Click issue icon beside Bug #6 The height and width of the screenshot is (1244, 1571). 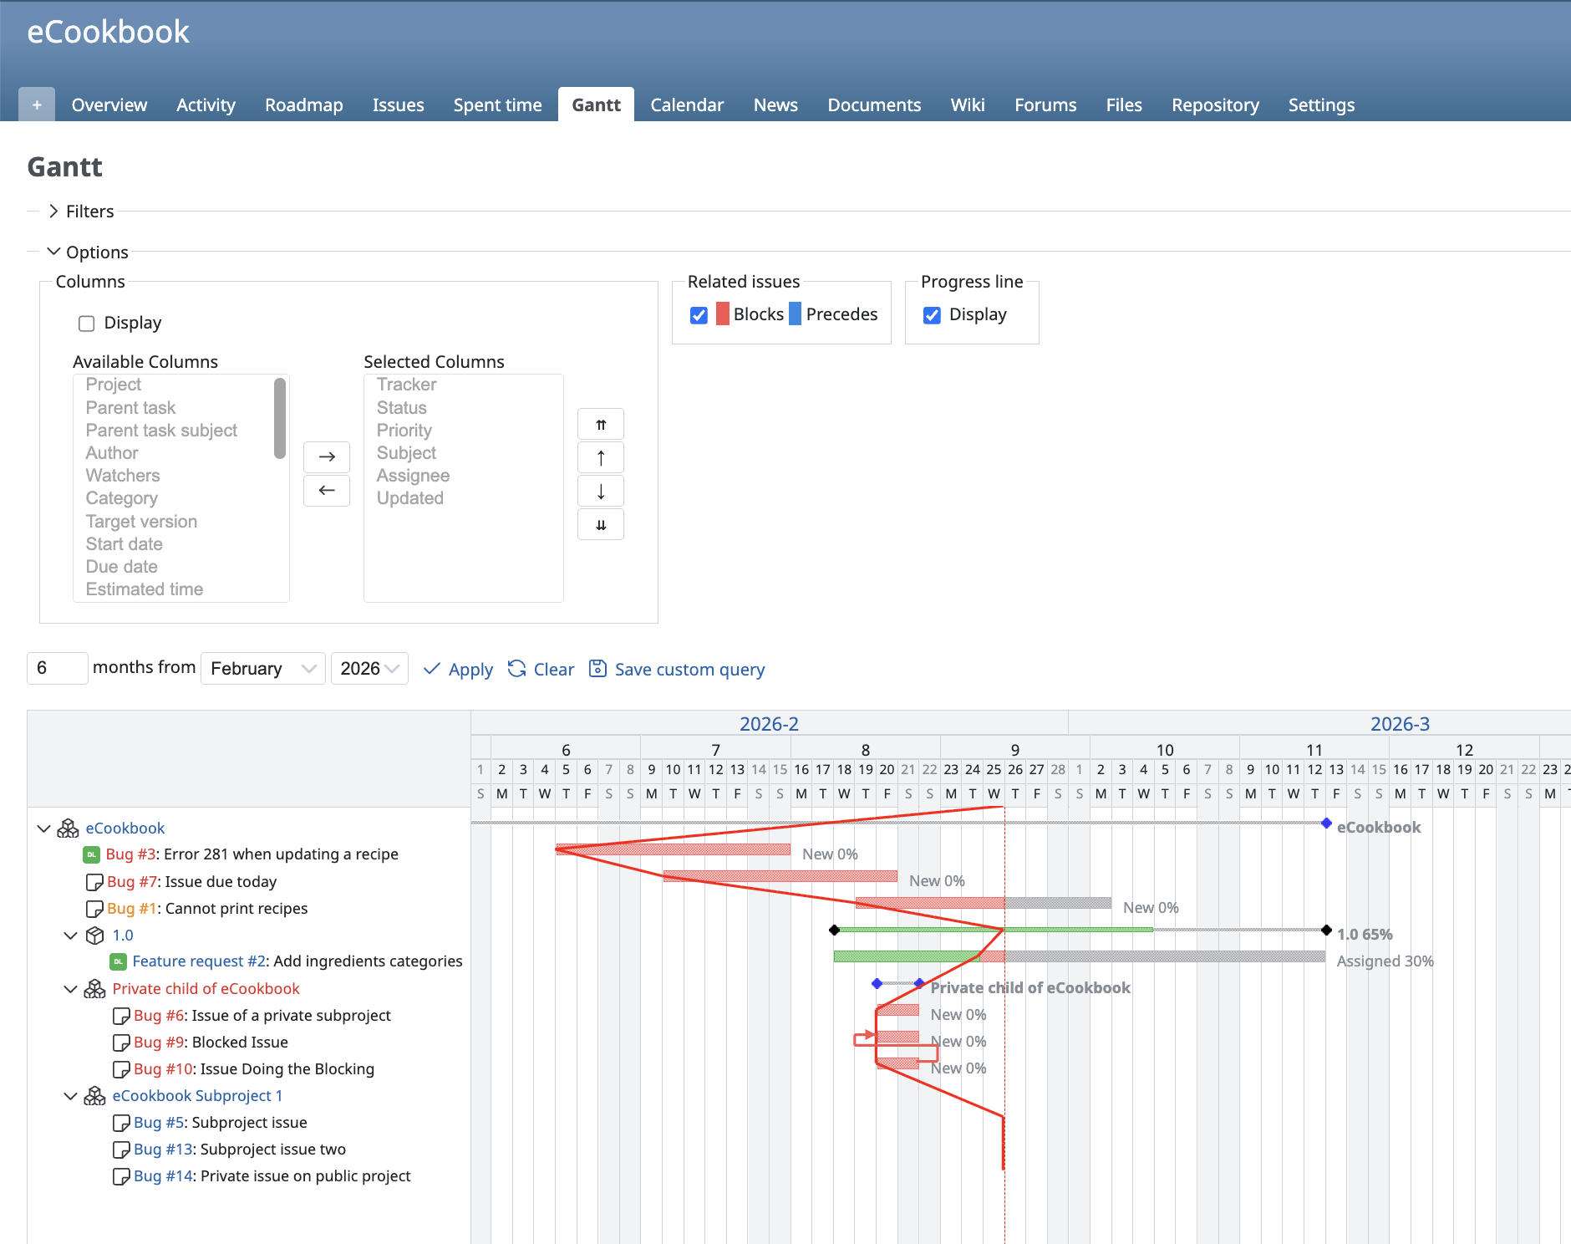pyautogui.click(x=121, y=1016)
